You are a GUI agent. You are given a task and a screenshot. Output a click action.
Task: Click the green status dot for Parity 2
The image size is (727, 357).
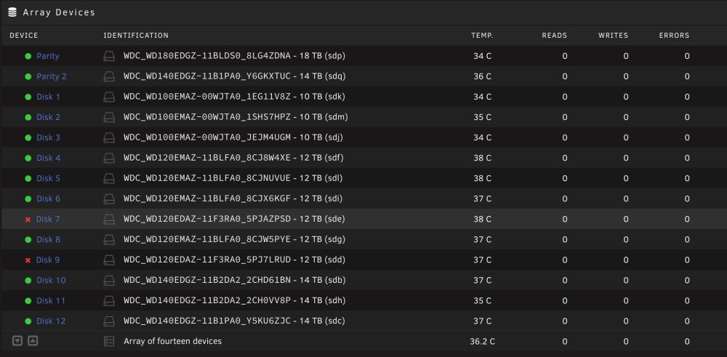point(28,76)
